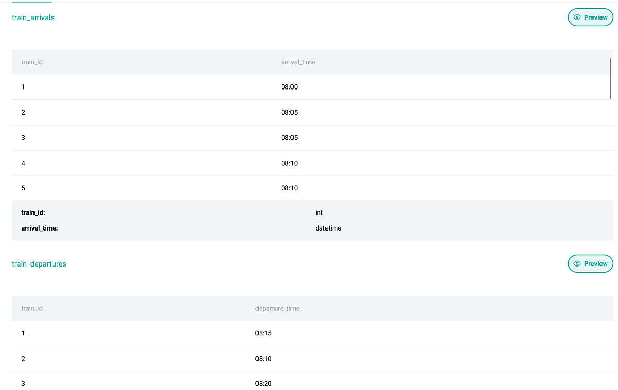Image resolution: width=618 pixels, height=390 pixels.
Task: Click the train_id header in train_arrivals
Action: tap(32, 62)
